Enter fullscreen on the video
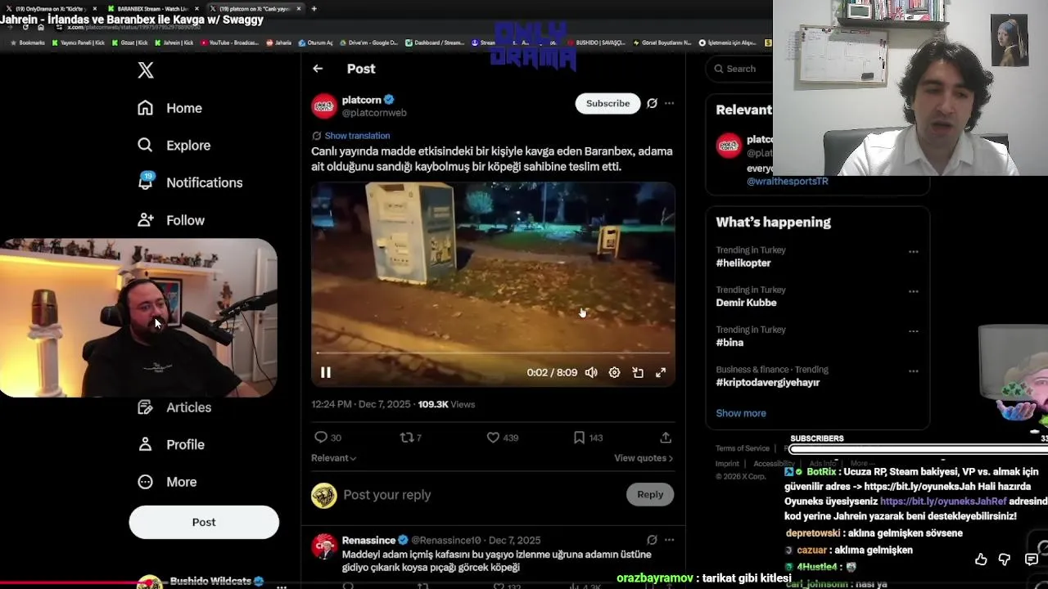This screenshot has width=1048, height=589. 661,372
